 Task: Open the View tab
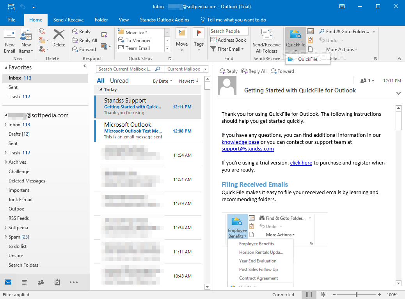click(x=124, y=20)
